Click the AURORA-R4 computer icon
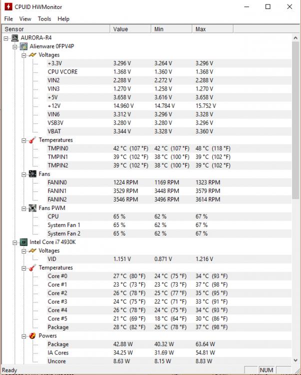The image size is (301, 375). pos(14,38)
